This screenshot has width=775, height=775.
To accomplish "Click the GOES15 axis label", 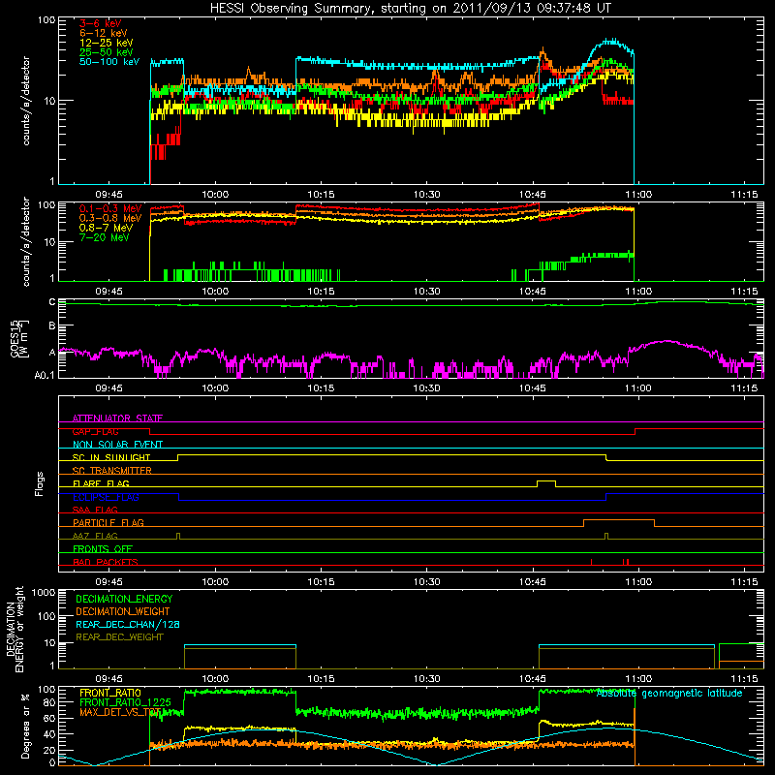I will [x=18, y=338].
